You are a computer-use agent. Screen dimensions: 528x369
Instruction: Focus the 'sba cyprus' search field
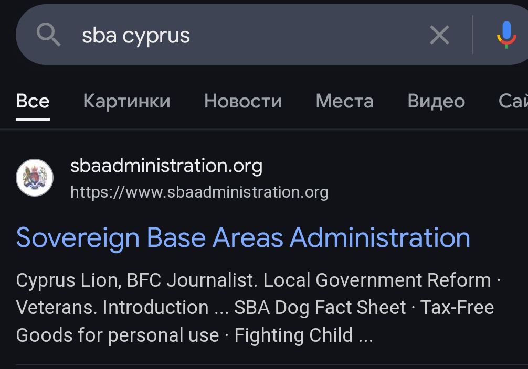[249, 35]
